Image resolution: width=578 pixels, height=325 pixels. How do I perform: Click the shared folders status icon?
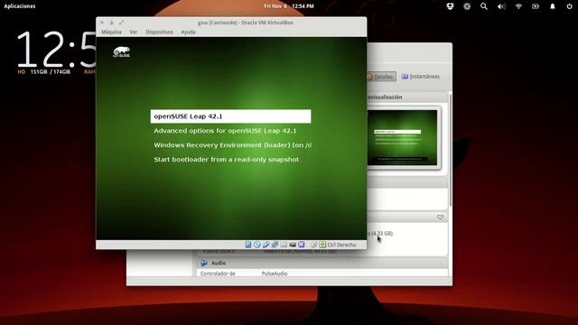284,245
